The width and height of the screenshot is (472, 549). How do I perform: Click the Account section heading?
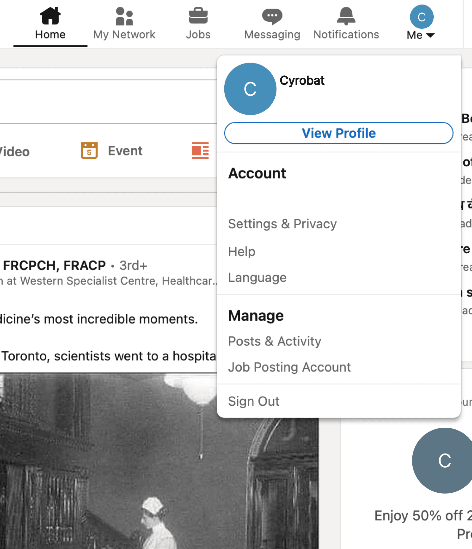[x=257, y=173]
